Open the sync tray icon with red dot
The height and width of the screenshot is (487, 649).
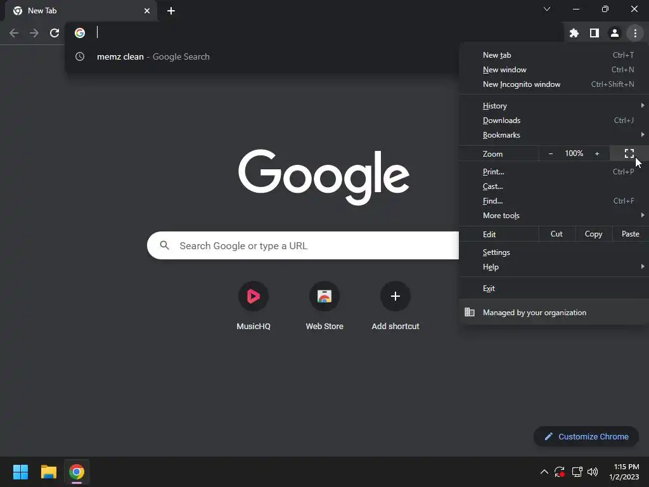pyautogui.click(x=560, y=472)
